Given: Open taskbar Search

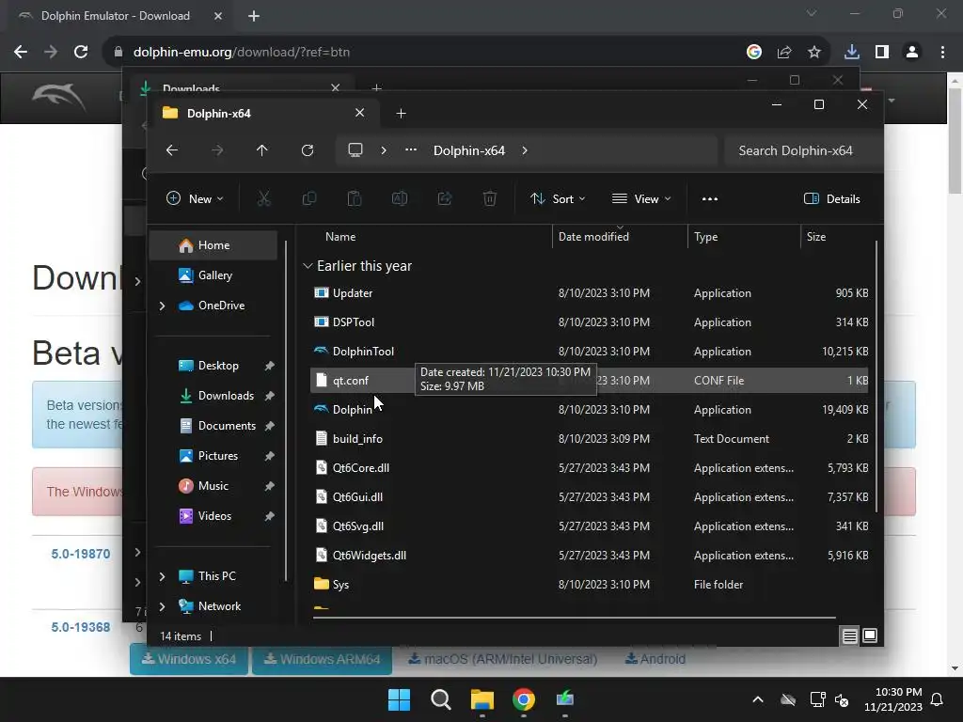Looking at the screenshot, I should click(x=440, y=699).
